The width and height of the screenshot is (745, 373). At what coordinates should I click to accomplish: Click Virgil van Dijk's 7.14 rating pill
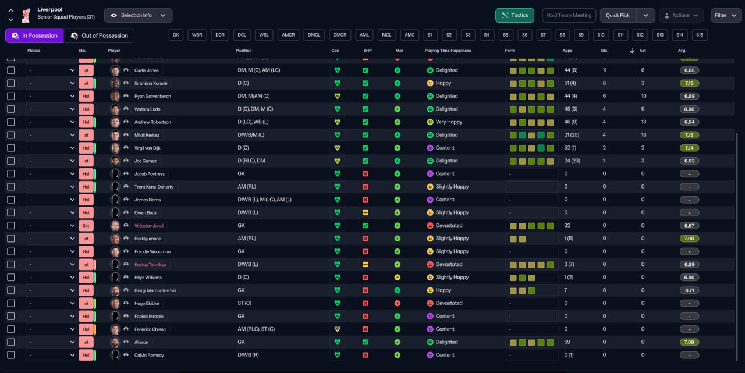coord(689,148)
